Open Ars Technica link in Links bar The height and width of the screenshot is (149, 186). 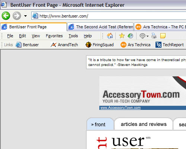coord(135,45)
